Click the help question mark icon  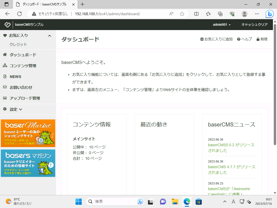coord(239,39)
